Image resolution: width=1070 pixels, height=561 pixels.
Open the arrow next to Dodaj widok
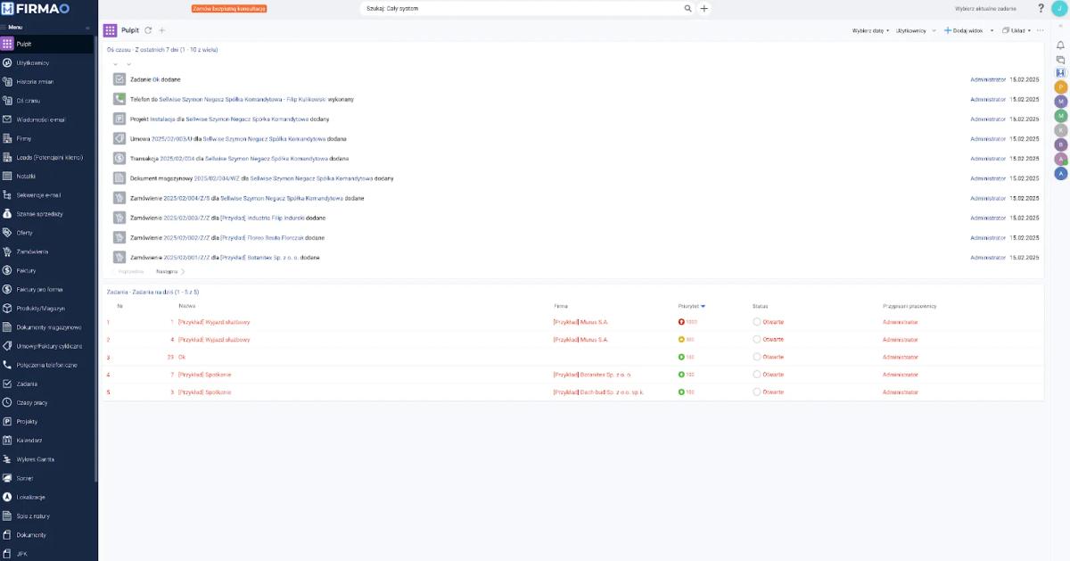[992, 30]
